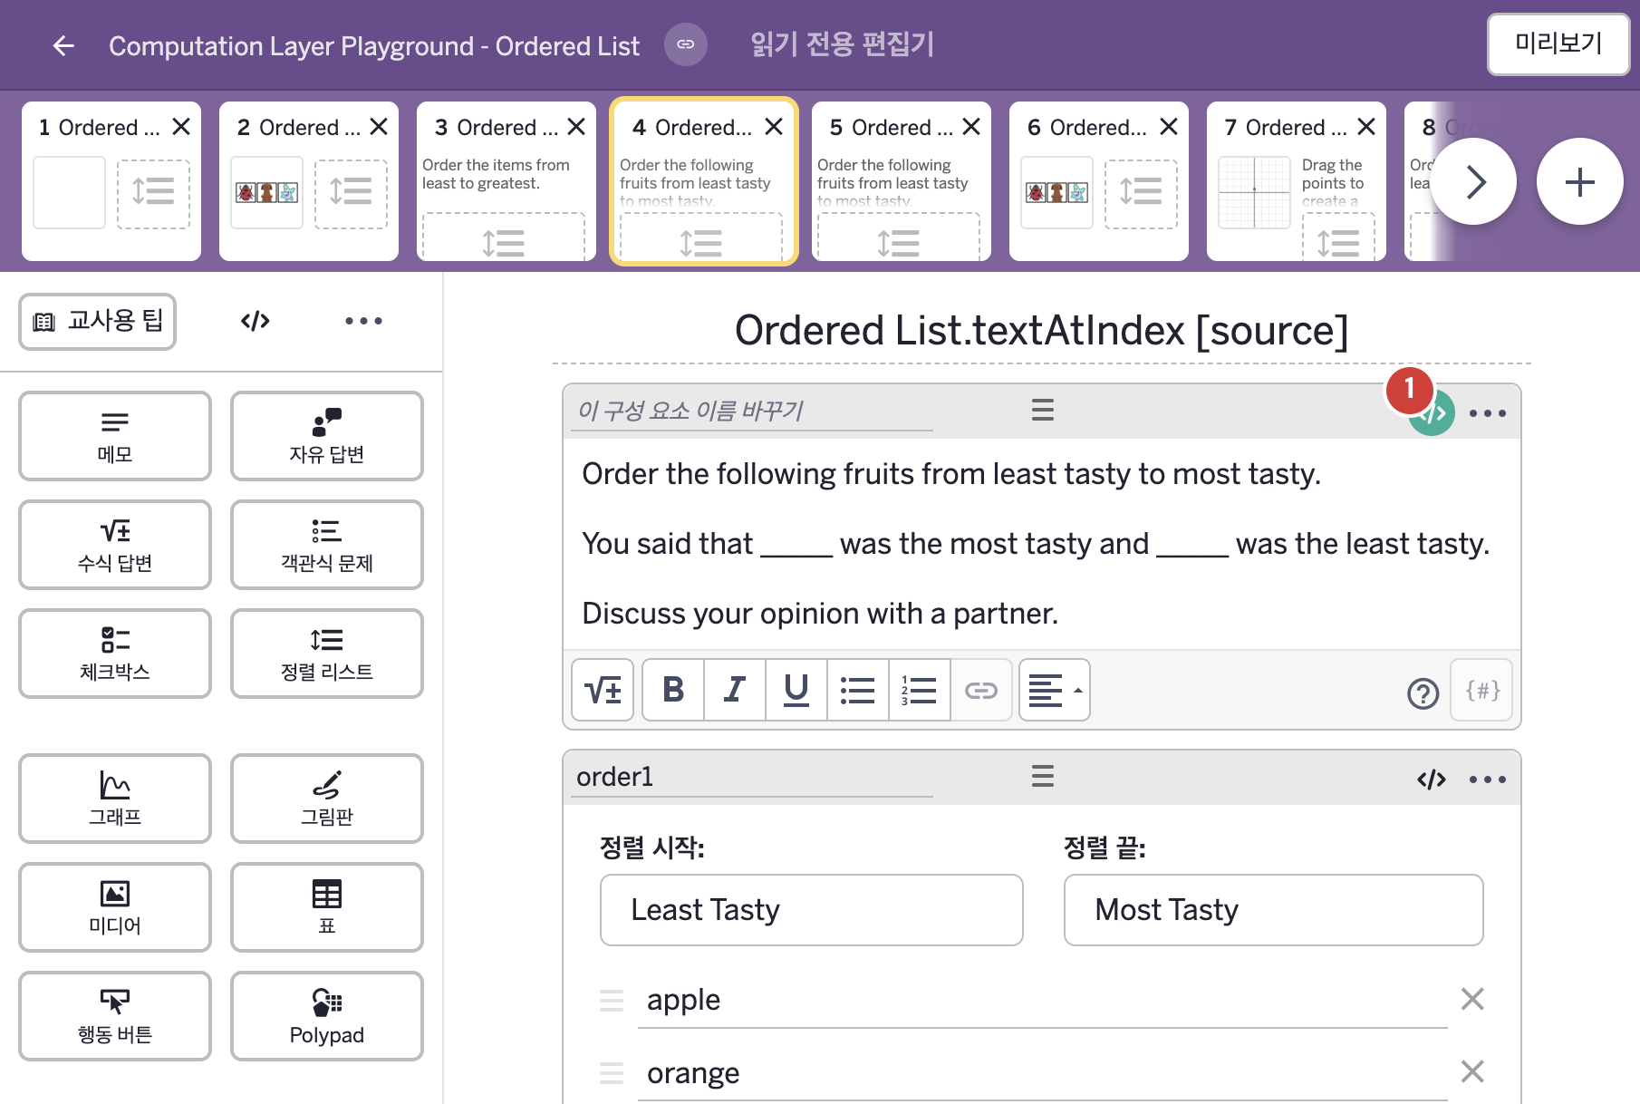Add a 행동 버튼 action button component
This screenshot has height=1104, width=1640.
click(x=115, y=1016)
